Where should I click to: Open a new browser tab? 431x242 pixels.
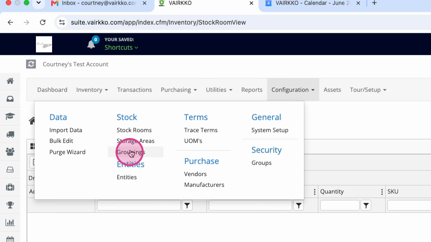point(374,3)
